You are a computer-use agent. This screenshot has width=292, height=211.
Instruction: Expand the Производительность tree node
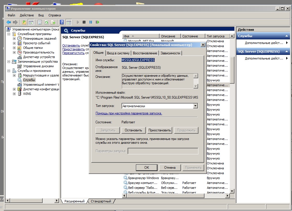(14, 52)
